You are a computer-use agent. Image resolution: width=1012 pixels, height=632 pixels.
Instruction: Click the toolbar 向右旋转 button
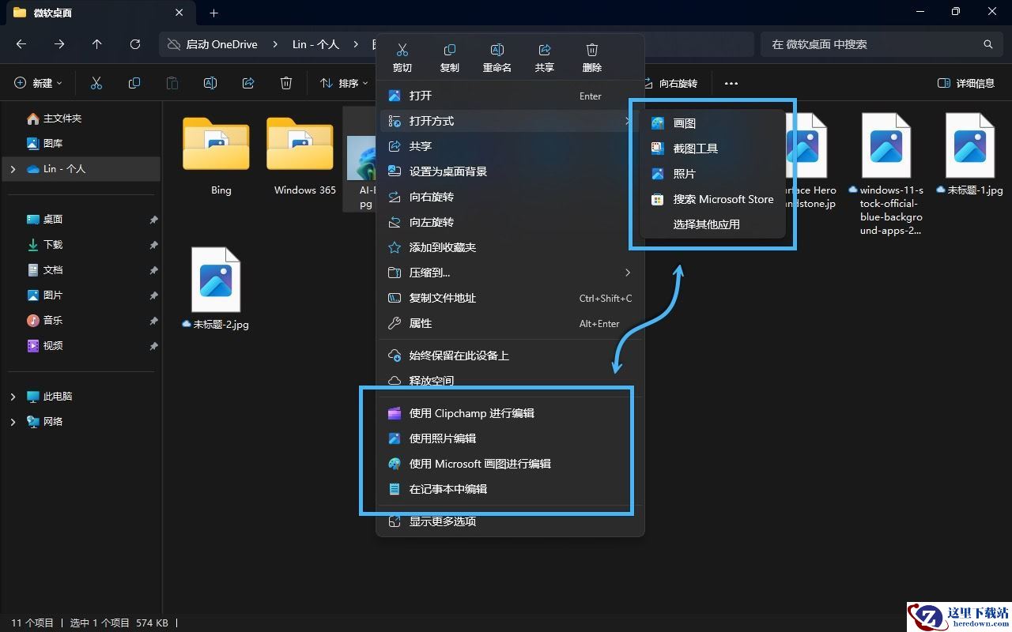pyautogui.click(x=670, y=83)
